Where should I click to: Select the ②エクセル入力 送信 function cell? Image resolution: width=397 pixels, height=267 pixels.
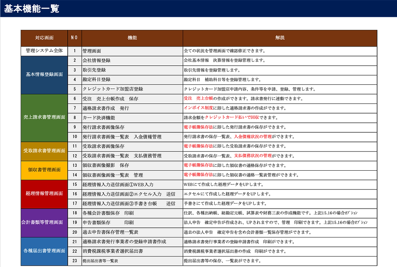(132, 194)
